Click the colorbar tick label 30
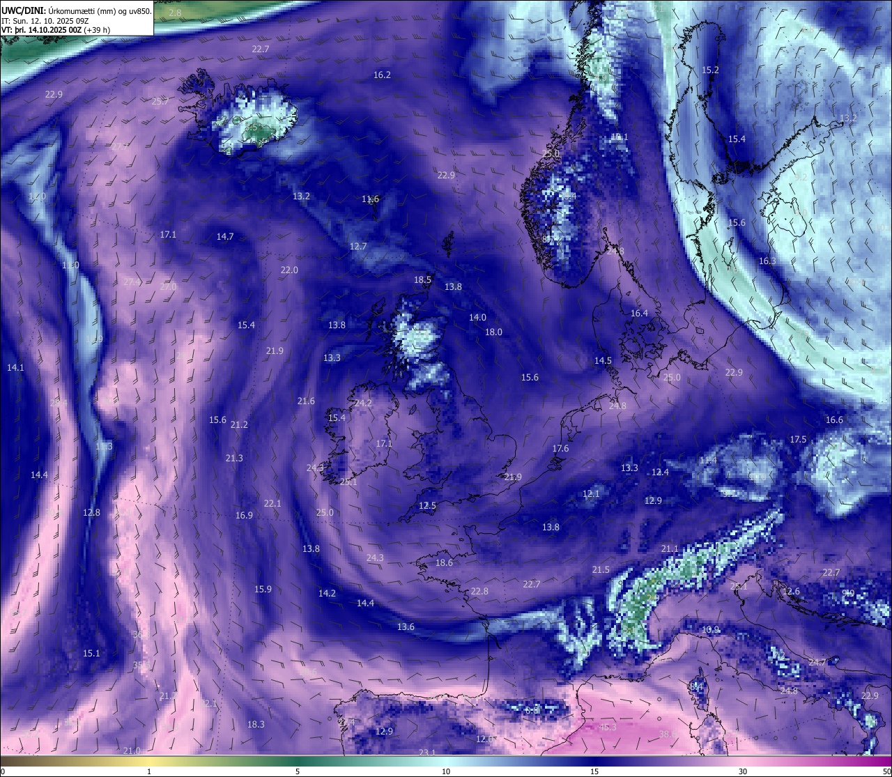This screenshot has width=892, height=777. pos(743,771)
